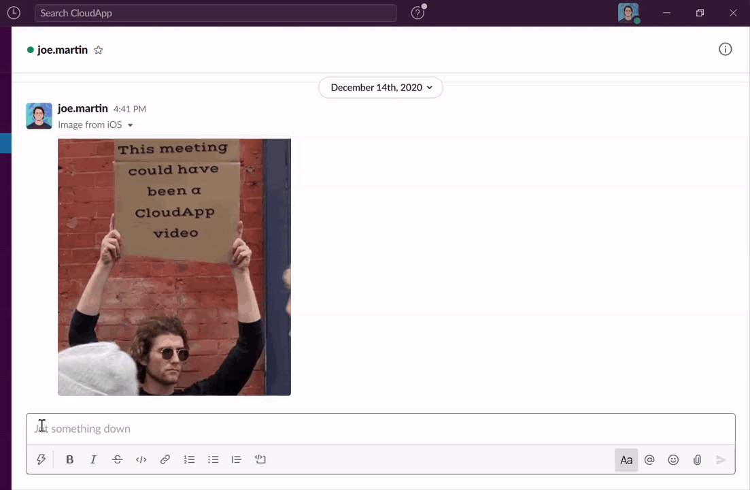Open the emoji picker
This screenshot has width=750, height=490.
point(673,460)
